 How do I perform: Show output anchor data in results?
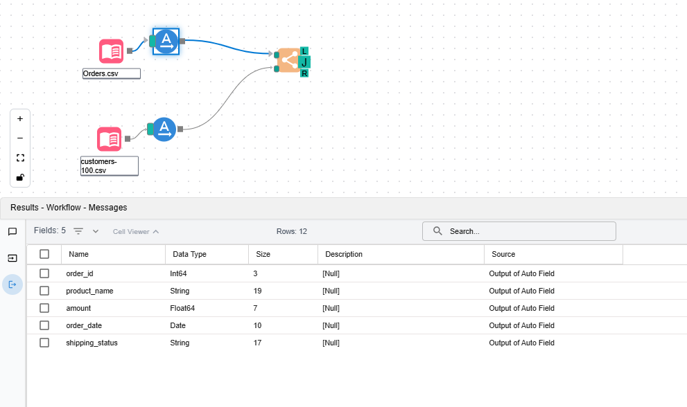click(x=12, y=284)
